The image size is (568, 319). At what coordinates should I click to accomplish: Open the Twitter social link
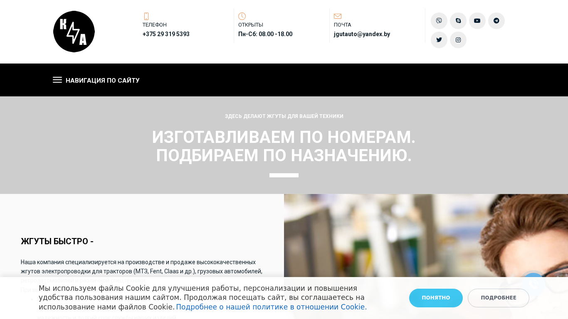[439, 40]
